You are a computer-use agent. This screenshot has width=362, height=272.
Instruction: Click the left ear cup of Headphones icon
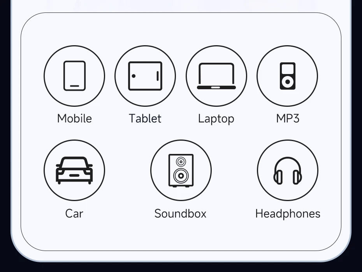click(x=278, y=177)
